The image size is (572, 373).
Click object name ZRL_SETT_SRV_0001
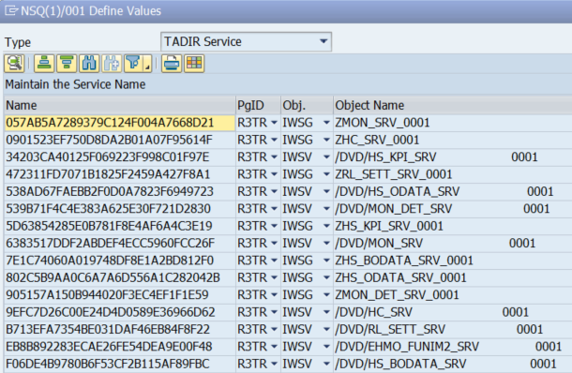pyautogui.click(x=394, y=174)
